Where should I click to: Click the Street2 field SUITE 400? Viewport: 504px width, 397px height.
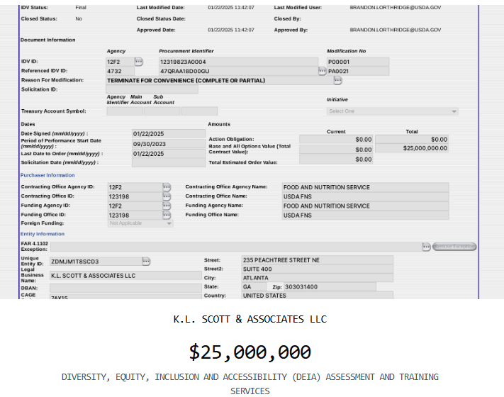[x=318, y=269]
